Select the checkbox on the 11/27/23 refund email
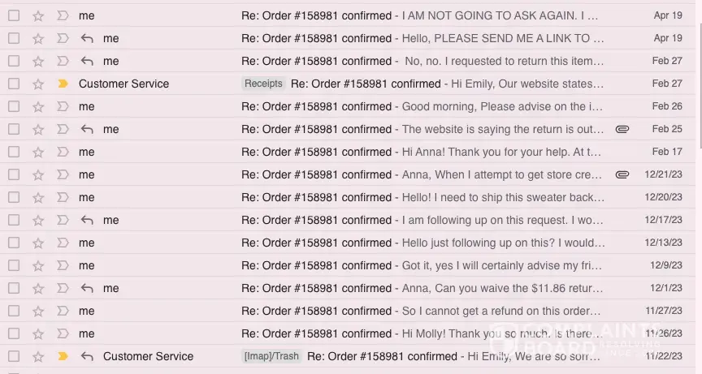 (x=14, y=311)
